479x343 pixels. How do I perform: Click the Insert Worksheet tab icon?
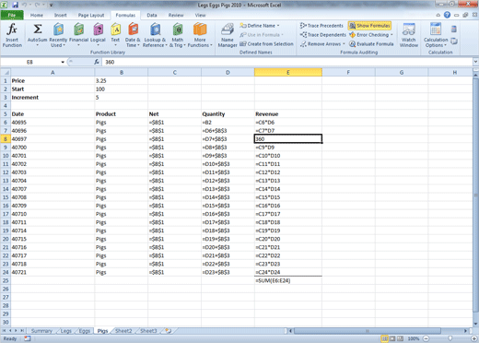click(168, 331)
